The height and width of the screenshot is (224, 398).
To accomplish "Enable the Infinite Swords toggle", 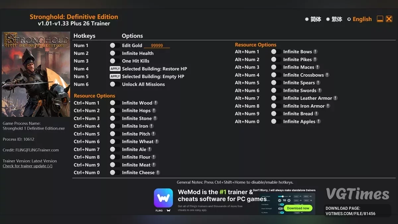I will pos(276,91).
